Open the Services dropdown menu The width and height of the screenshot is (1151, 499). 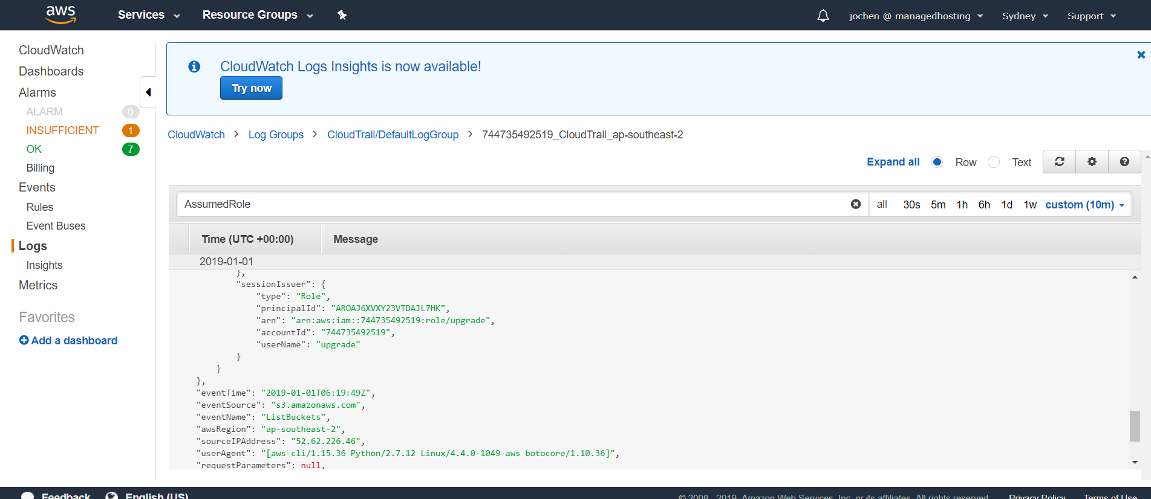click(149, 15)
